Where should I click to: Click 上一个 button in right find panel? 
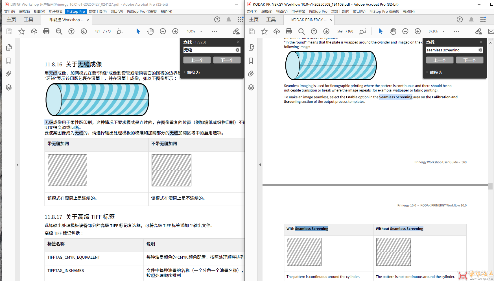pyautogui.click(x=440, y=60)
